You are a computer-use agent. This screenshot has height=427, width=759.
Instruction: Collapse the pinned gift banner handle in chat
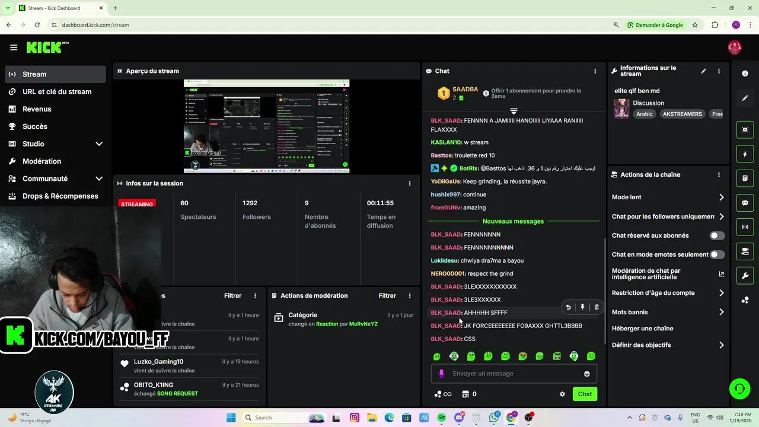coord(514,111)
